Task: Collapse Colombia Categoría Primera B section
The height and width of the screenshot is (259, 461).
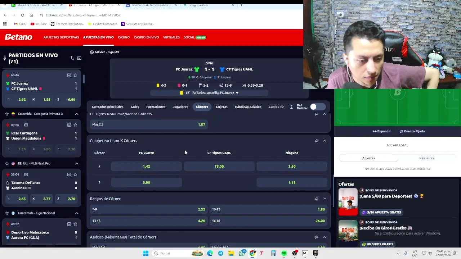Action: tap(76, 114)
